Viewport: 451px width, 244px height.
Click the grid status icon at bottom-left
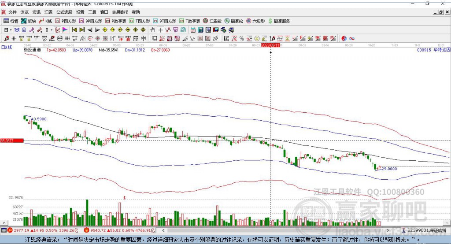coord(4,230)
